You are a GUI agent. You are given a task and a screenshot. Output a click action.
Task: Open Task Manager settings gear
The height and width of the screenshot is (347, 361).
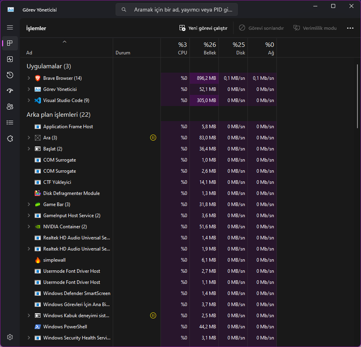coord(10,337)
